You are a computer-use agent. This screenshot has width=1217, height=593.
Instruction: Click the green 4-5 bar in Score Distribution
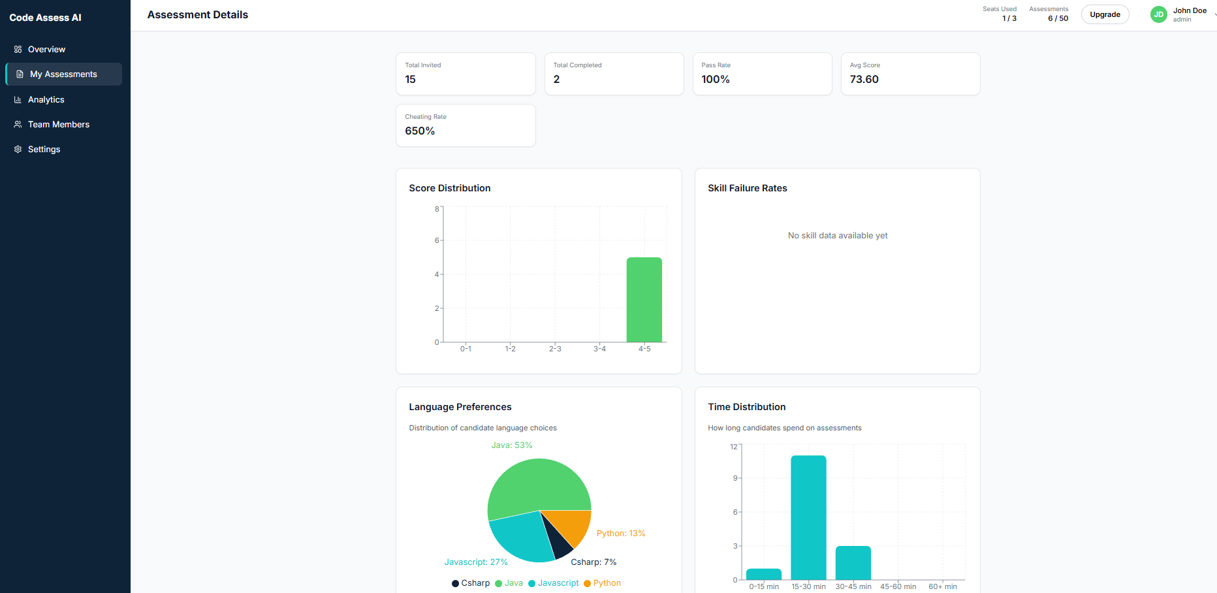tap(644, 300)
